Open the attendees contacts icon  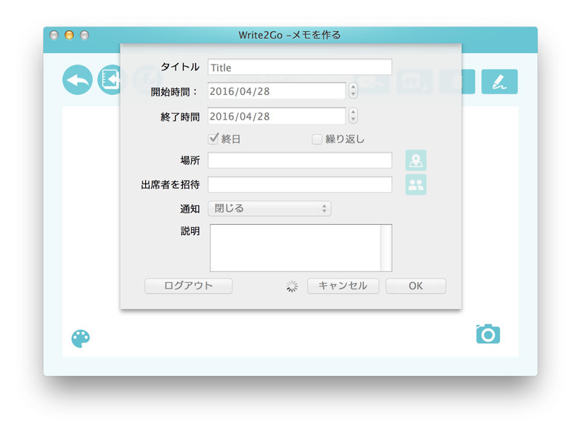click(415, 184)
